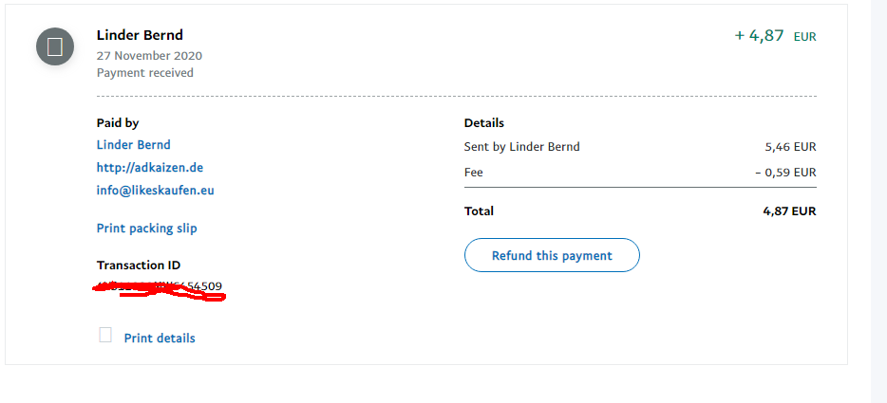Click the Sent by Linder Bernd row label

click(521, 147)
